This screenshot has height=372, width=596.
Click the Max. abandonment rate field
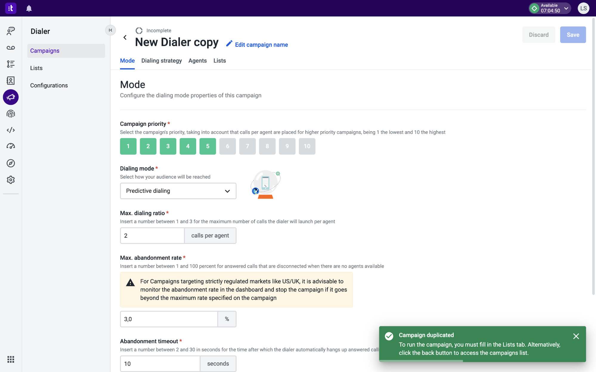169,319
